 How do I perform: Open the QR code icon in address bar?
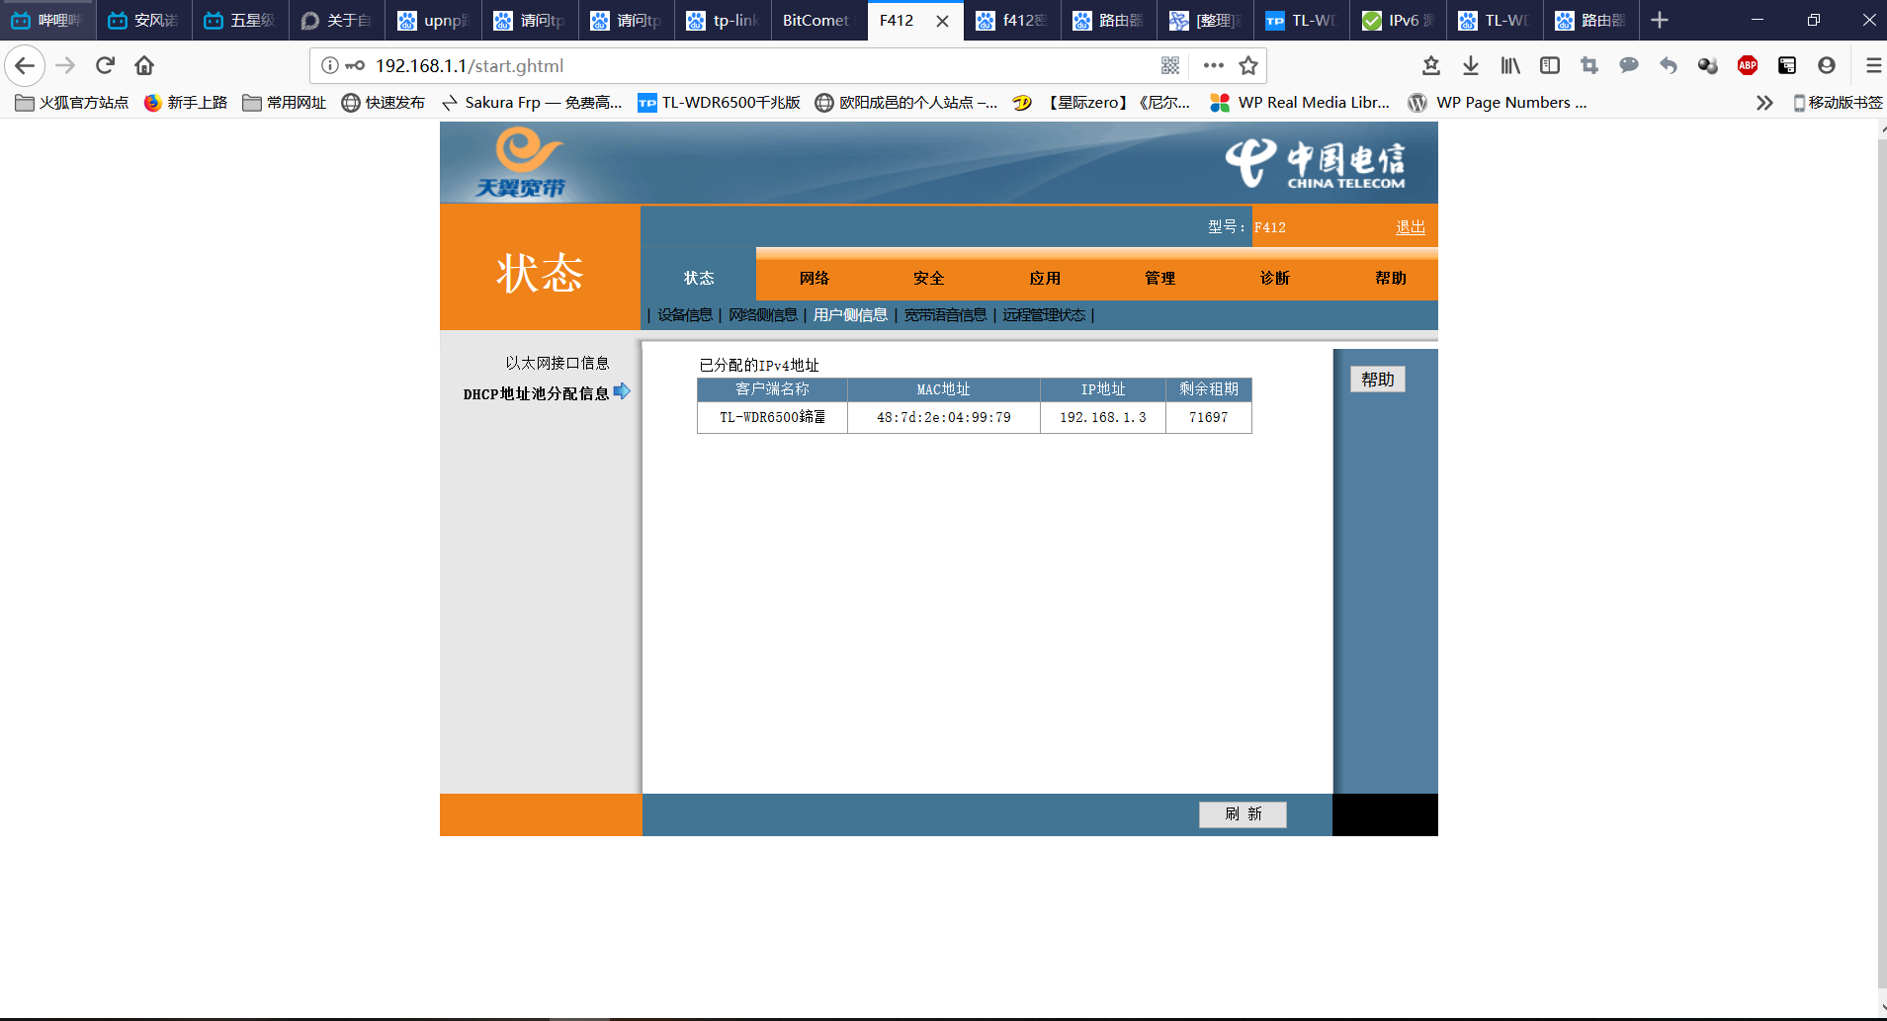(1170, 65)
